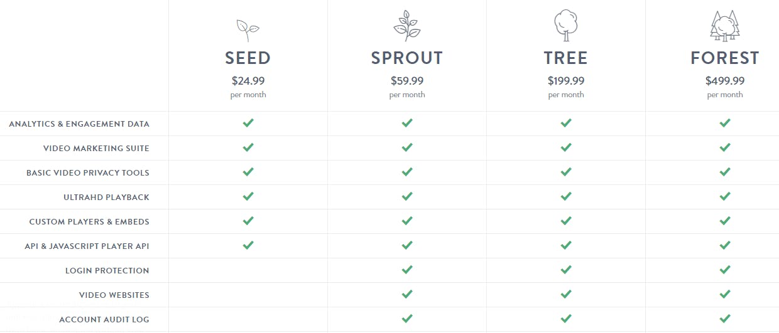Click the Forest plan trees icon

[724, 26]
